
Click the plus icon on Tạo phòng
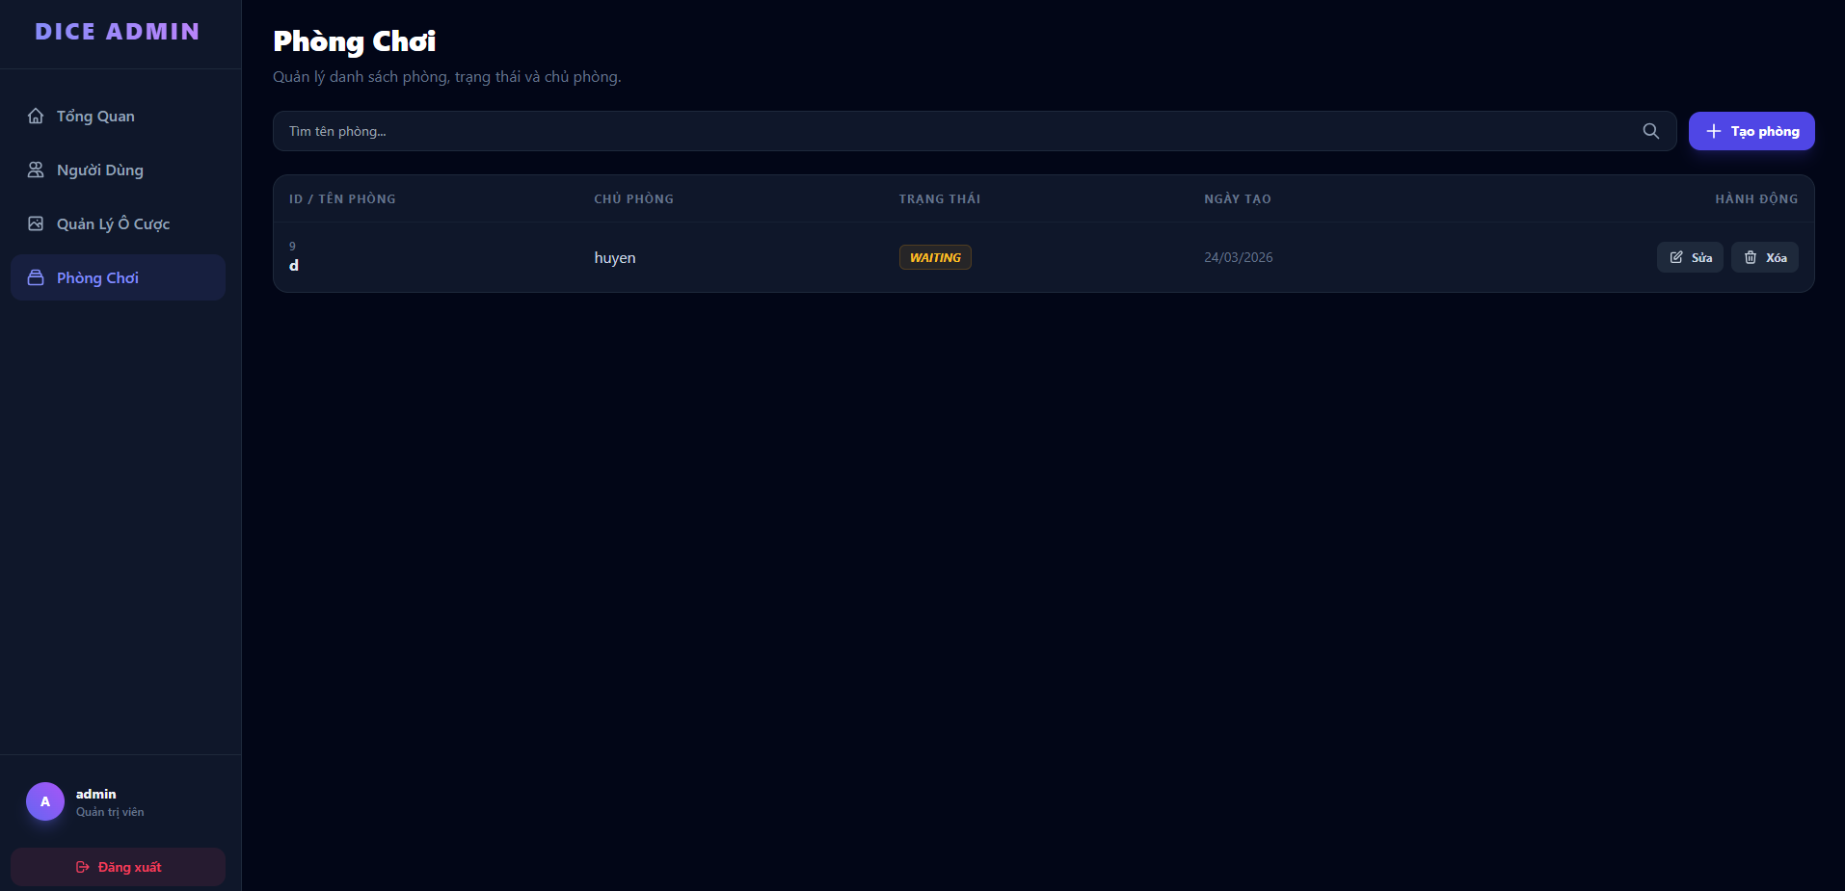point(1712,130)
